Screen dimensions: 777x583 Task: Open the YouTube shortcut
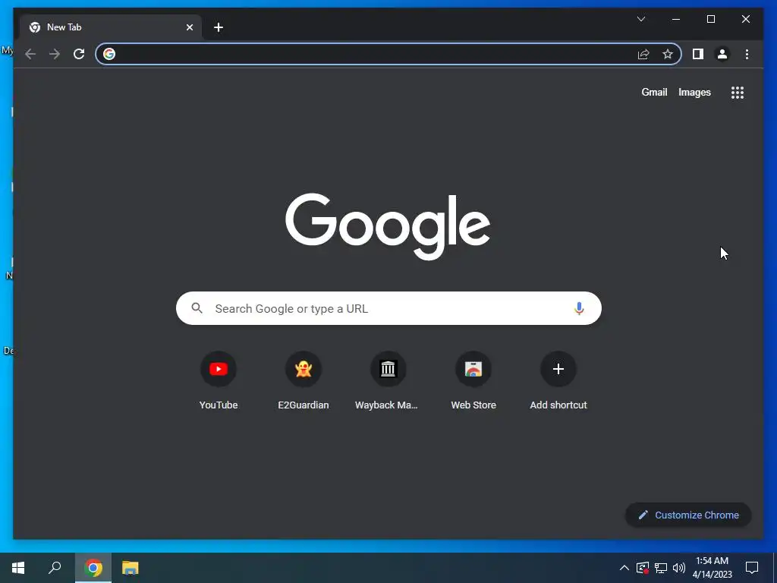pos(219,381)
